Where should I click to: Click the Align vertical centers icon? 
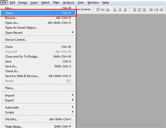(103, 9)
